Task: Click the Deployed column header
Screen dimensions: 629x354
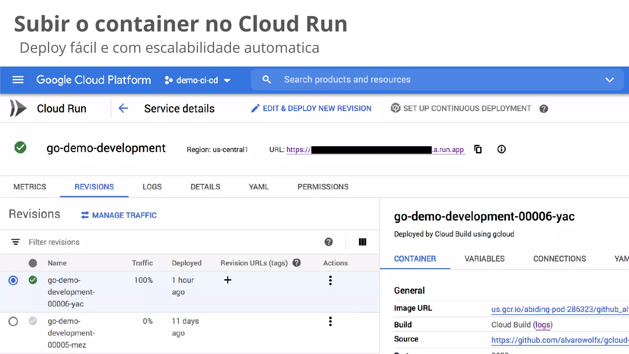Action: coord(187,263)
